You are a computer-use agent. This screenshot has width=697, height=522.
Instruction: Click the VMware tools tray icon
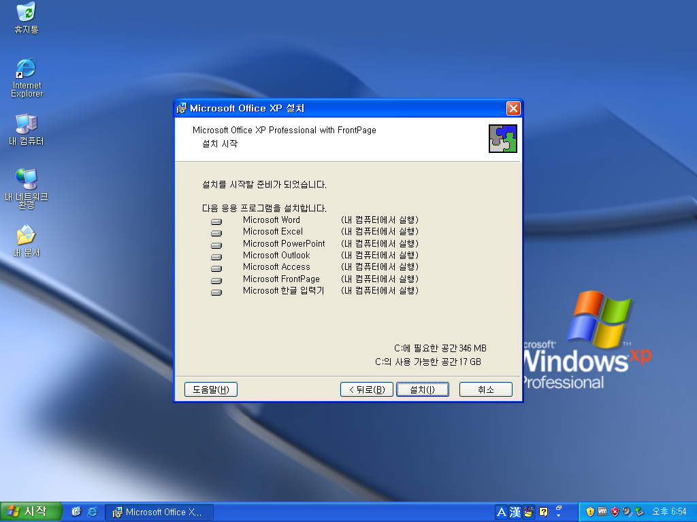(x=602, y=511)
